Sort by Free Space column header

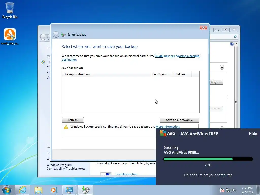pyautogui.click(x=161, y=74)
